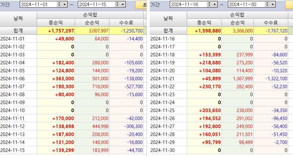Sort by 순손익 header in right table
Screen dimensions: 293x157
[x=237, y=23]
